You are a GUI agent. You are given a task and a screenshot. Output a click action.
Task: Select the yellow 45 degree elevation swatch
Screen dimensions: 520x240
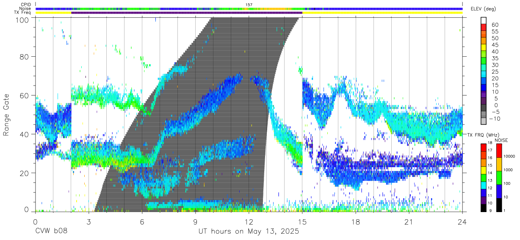coord(484,47)
